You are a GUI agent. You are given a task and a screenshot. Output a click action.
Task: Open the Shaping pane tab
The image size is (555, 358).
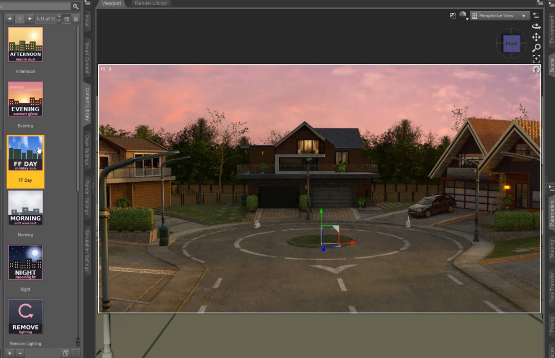552,249
